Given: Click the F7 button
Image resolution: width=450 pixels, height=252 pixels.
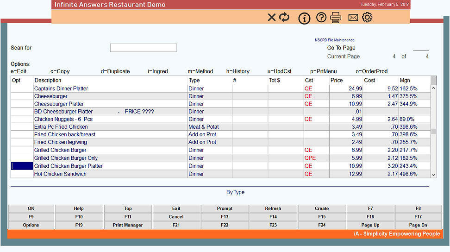Looking at the screenshot, I should [x=370, y=208].
